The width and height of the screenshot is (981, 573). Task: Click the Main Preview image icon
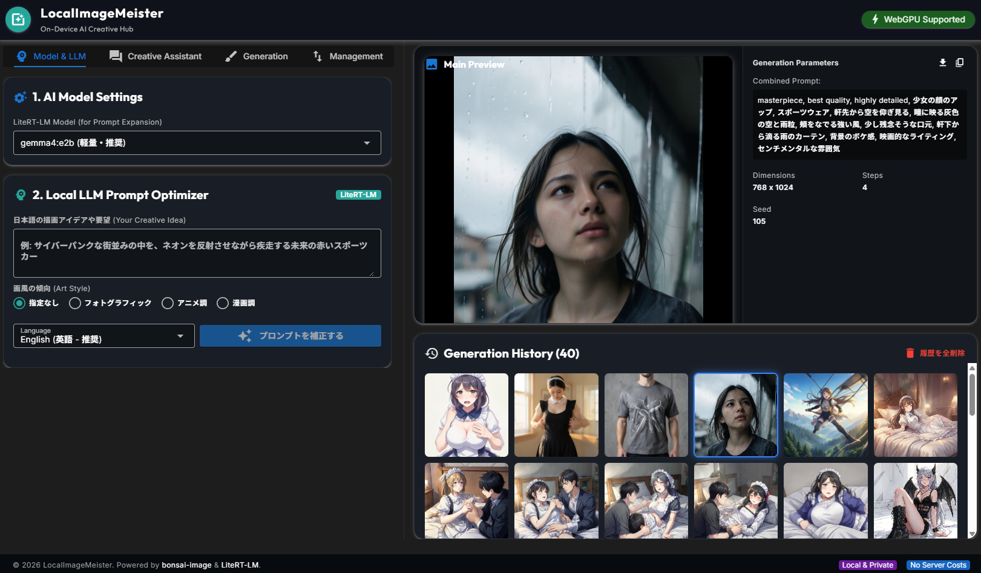[431, 64]
